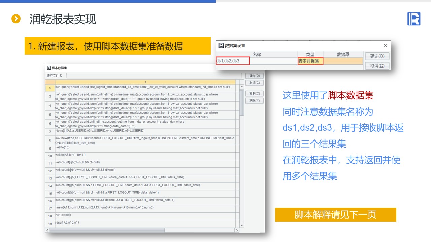Close the 数据集设置 dialog
Viewport: 431px width, 242px height.
[x=386, y=45]
